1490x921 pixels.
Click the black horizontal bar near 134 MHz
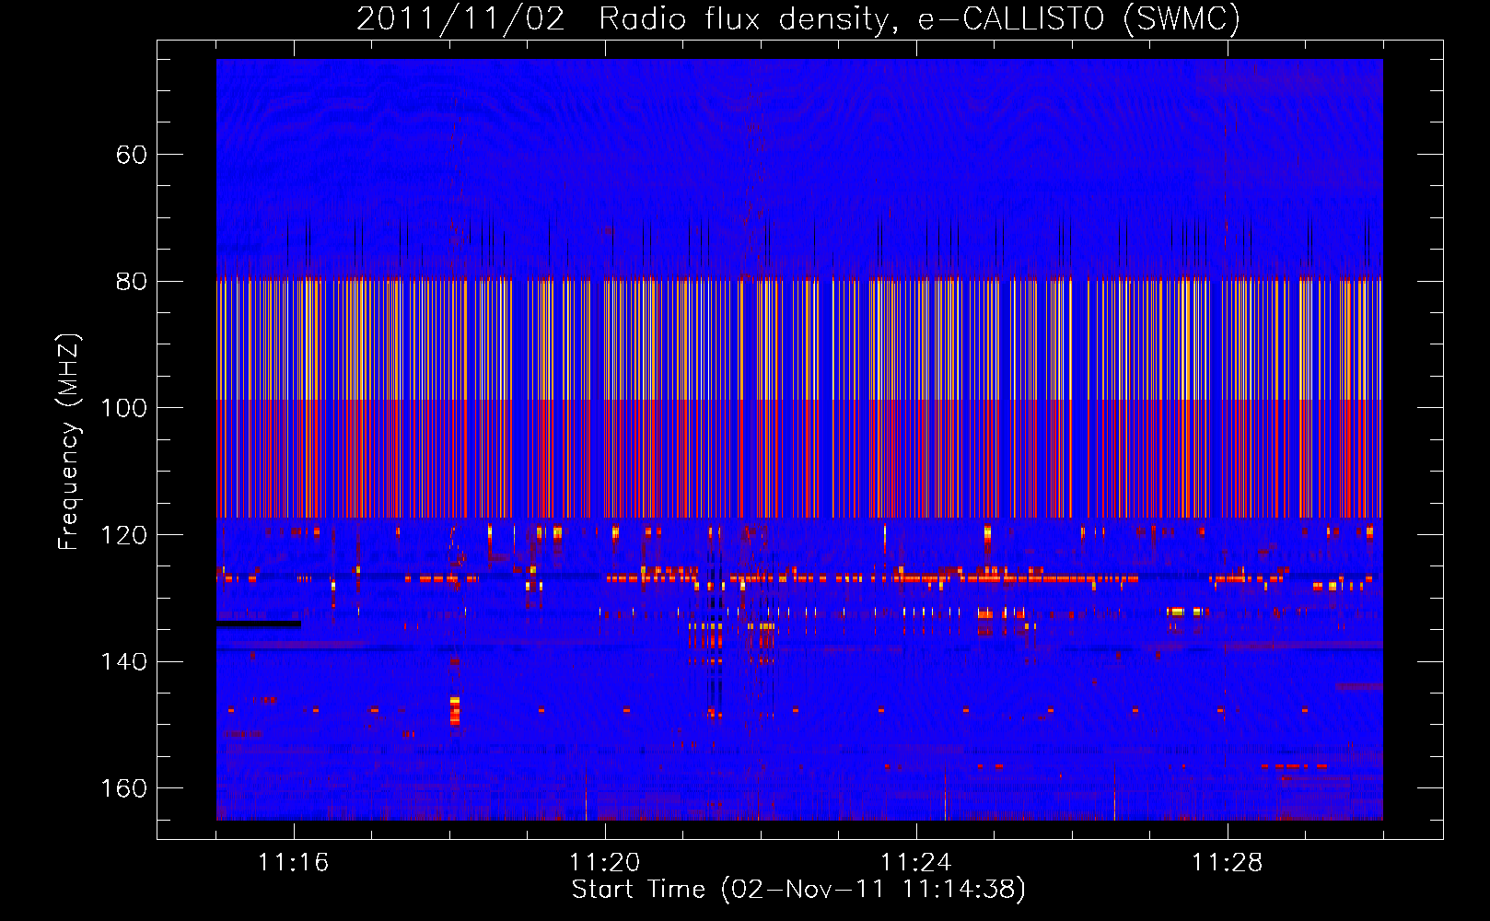click(259, 624)
